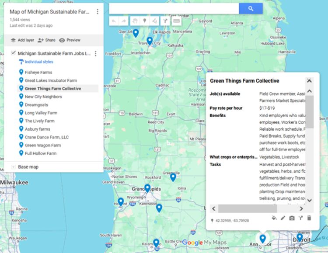Click the Redo arrow in map toolbar
The width and height of the screenshot is (328, 253).
click(x=124, y=21)
